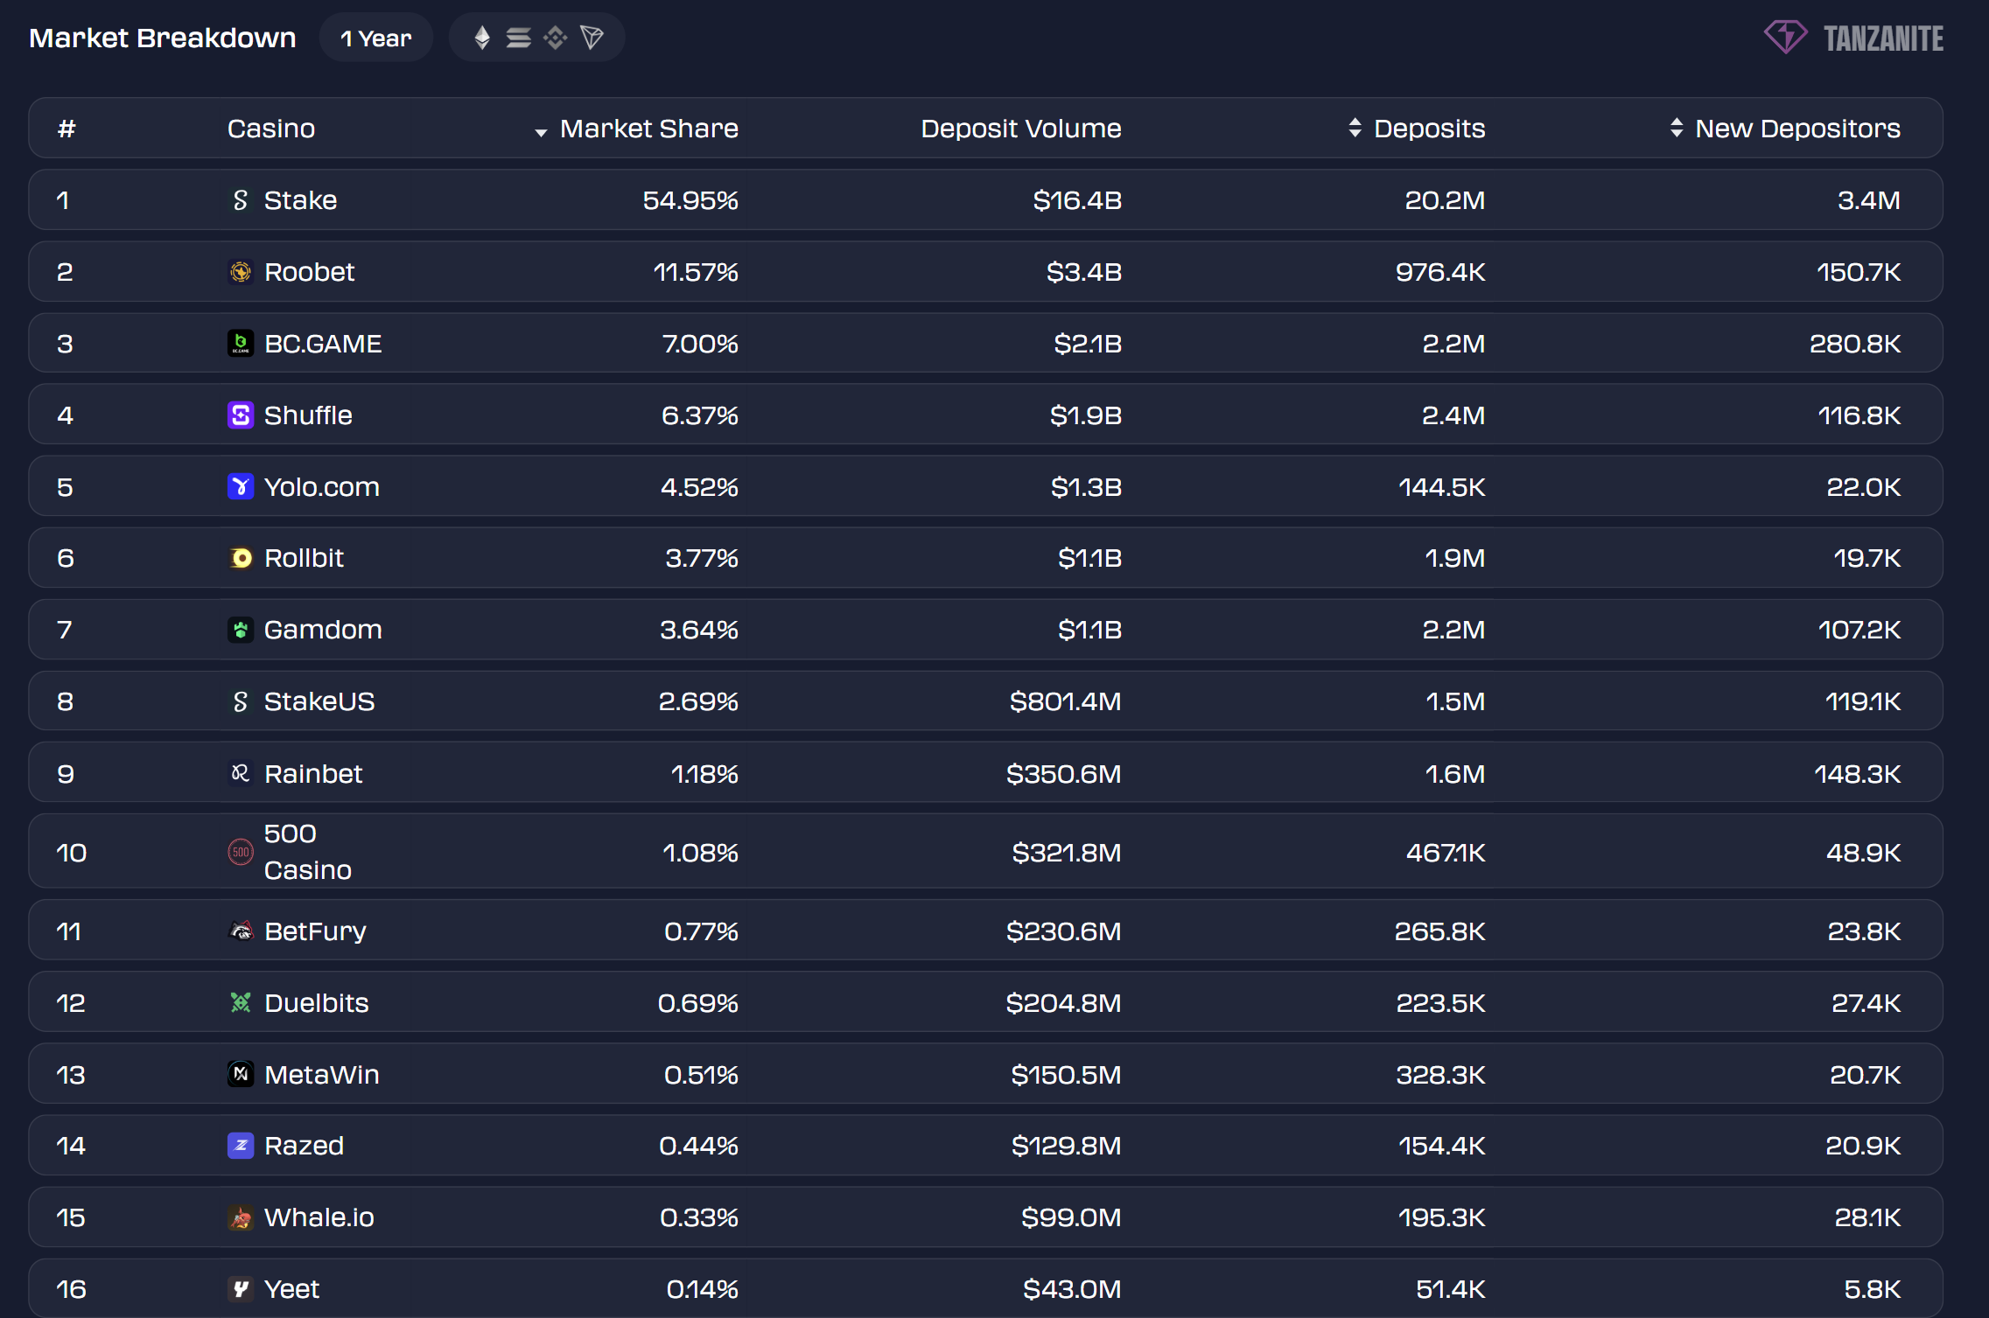The width and height of the screenshot is (1989, 1318).
Task: Click the Gamdom casino logo
Action: pyautogui.click(x=241, y=630)
